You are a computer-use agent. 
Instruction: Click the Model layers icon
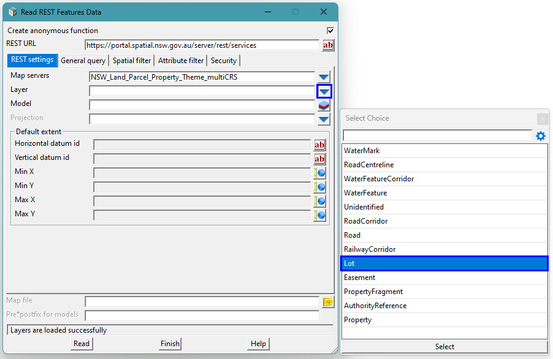[324, 105]
